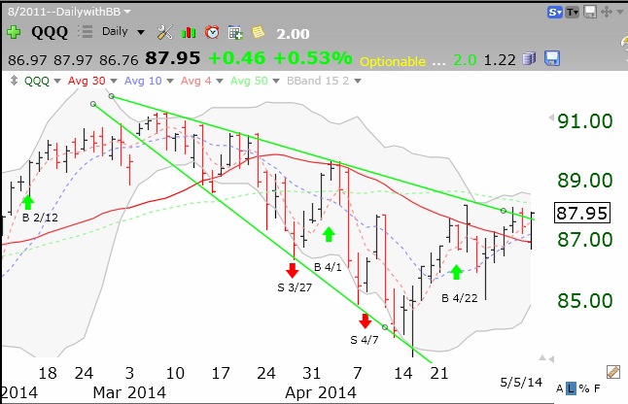Click the +0.46 net change value
Viewport: 628px width, 404px height.
(237, 58)
